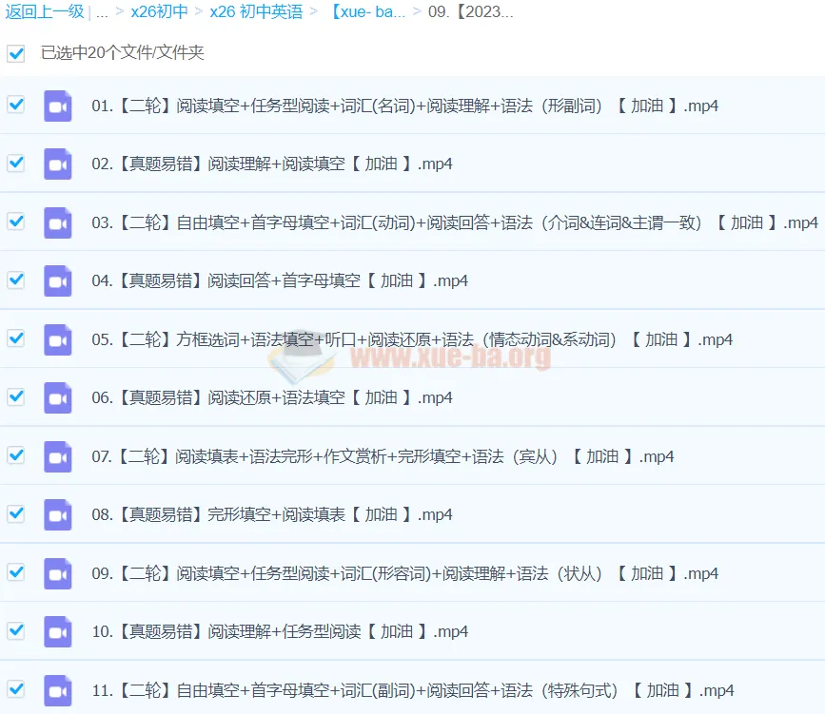Screen dimensions: 825x714
Task: Toggle the select-all checkbox for 20 files
Action: point(15,53)
